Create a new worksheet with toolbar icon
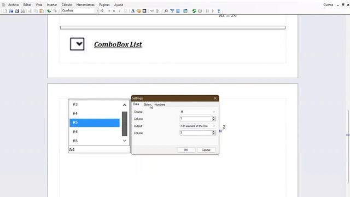This screenshot has width=350, height=197. 5,11
